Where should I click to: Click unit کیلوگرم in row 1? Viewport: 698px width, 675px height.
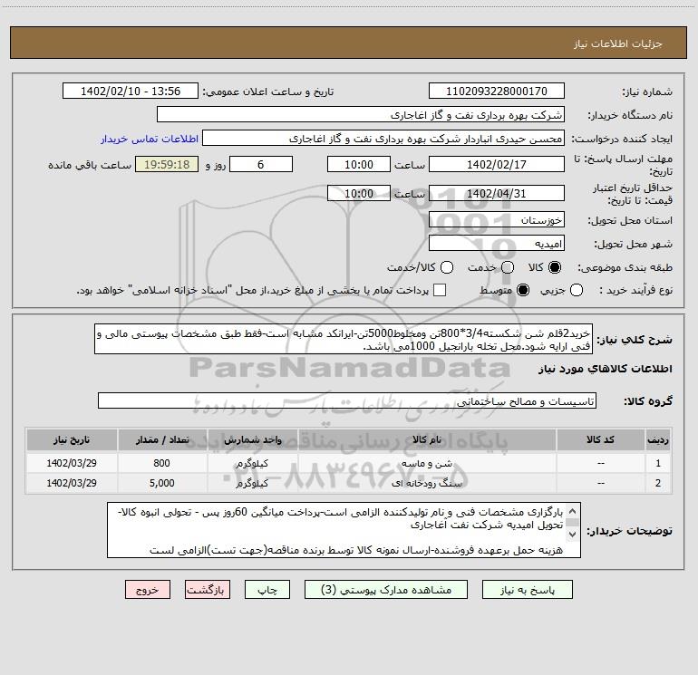click(x=252, y=464)
